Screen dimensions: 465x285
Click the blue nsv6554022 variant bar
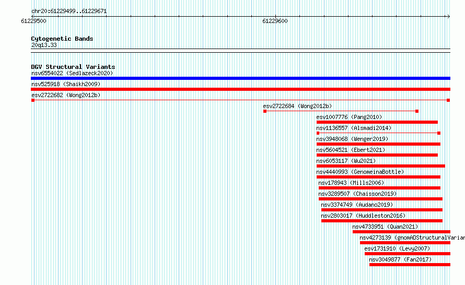click(x=240, y=78)
